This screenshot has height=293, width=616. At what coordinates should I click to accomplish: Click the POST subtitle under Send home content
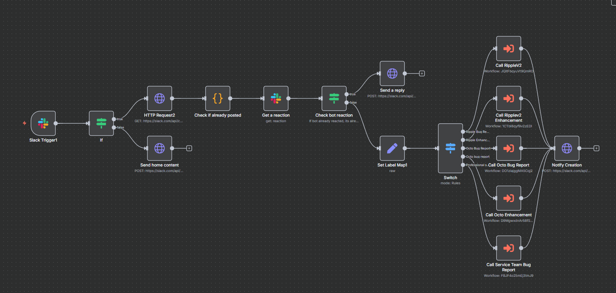(159, 171)
